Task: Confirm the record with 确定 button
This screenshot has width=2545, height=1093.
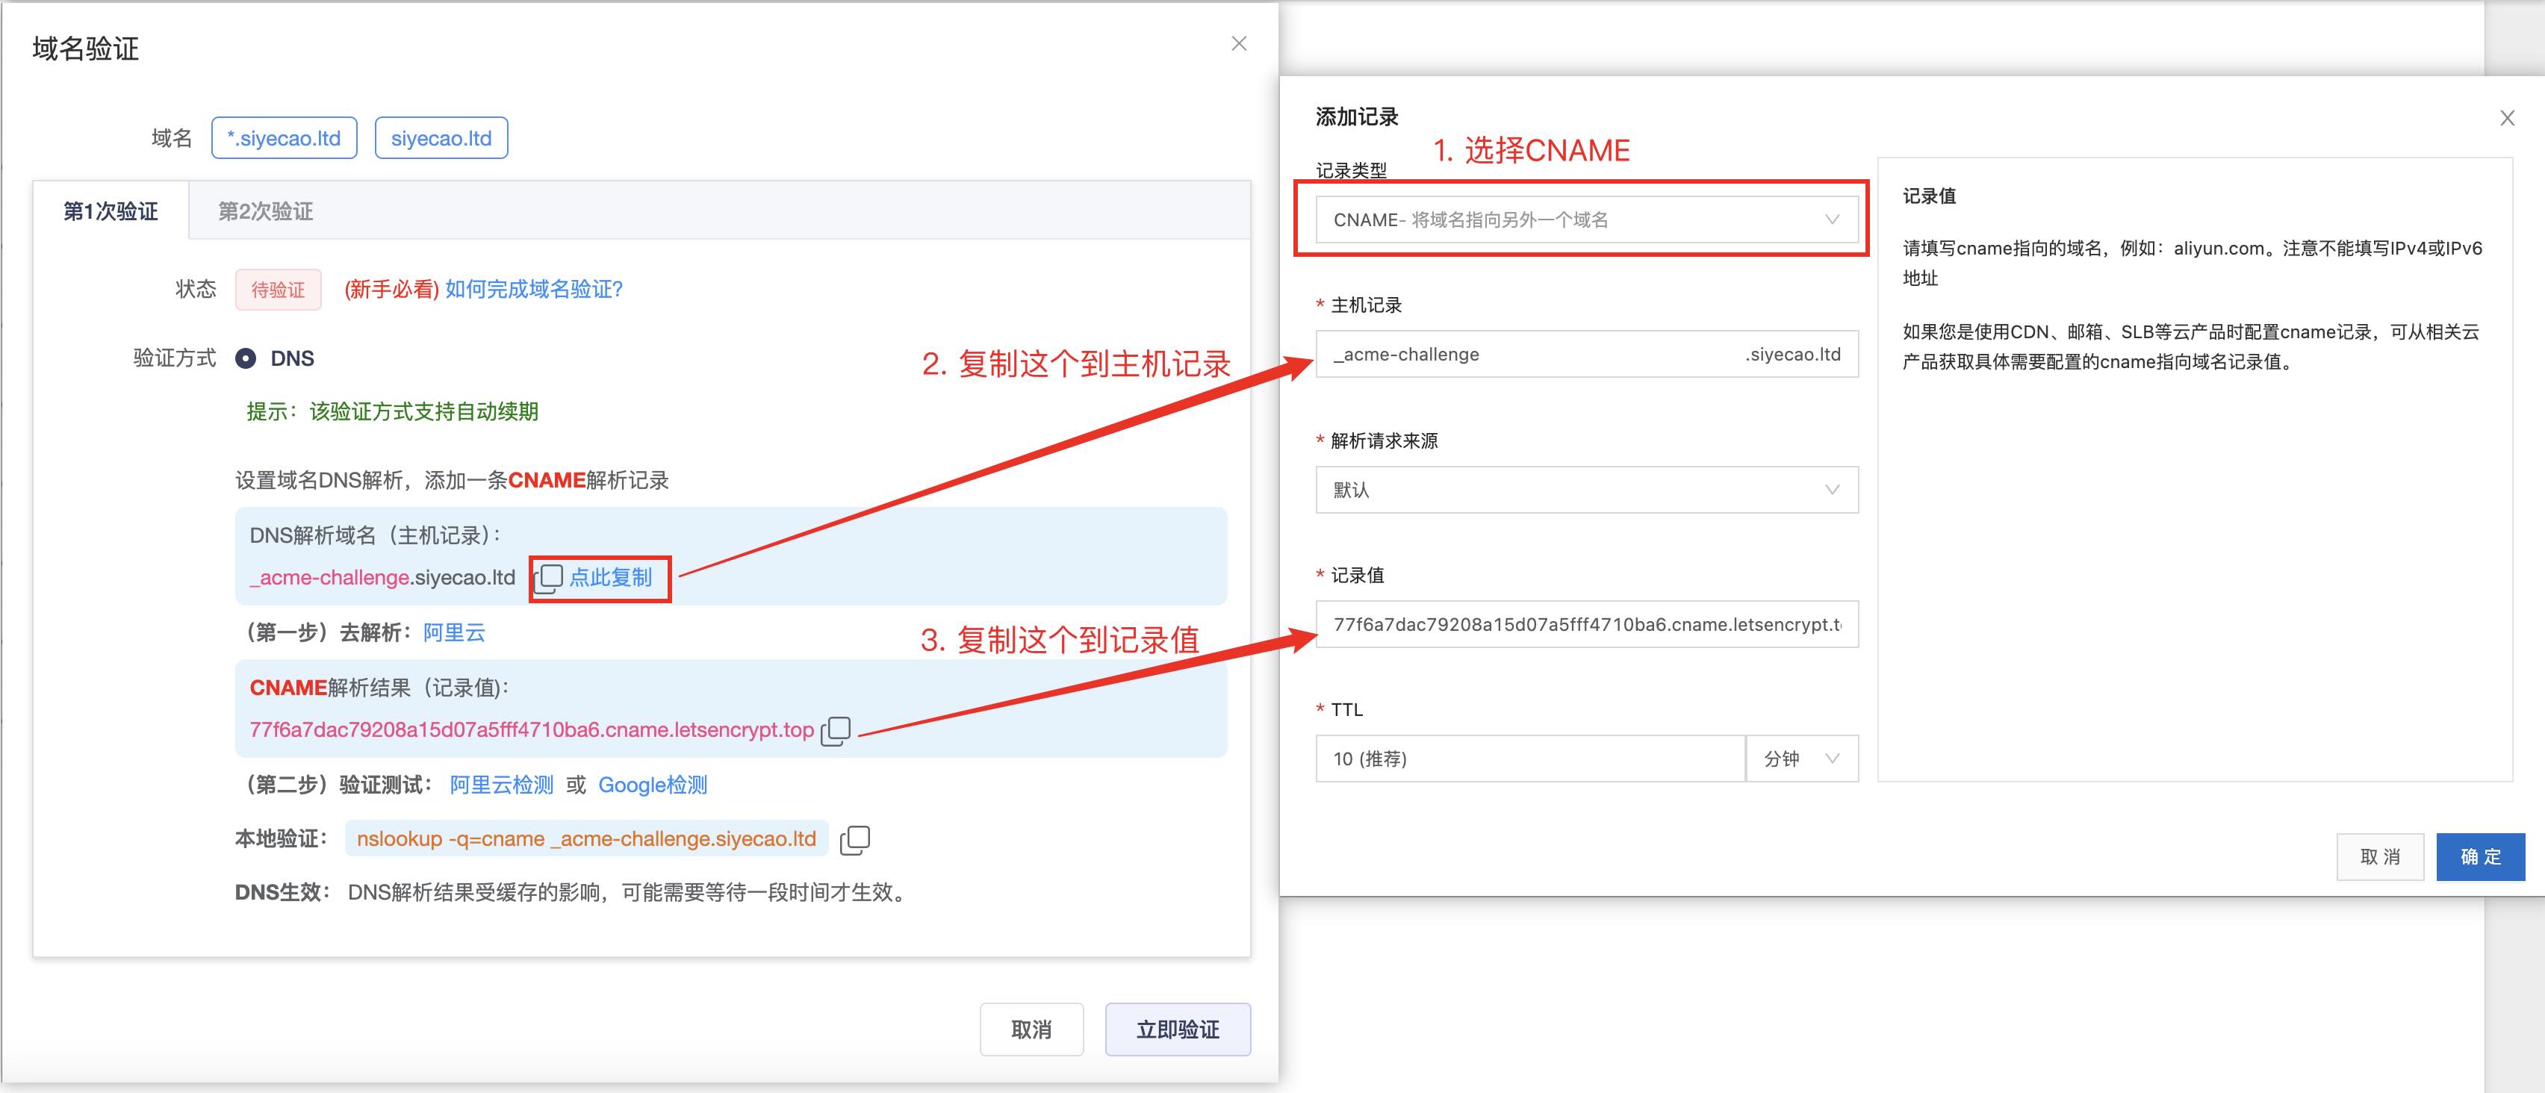Action: 2480,856
